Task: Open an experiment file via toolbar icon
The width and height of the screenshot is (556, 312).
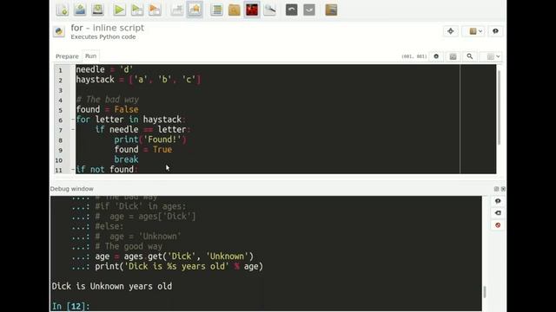Action: pyautogui.click(x=80, y=10)
